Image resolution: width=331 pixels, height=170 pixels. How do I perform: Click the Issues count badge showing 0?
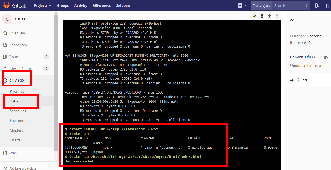point(46,57)
